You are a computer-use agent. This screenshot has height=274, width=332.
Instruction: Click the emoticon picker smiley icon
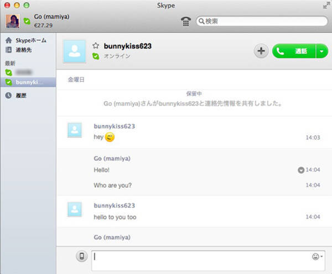coord(315,256)
